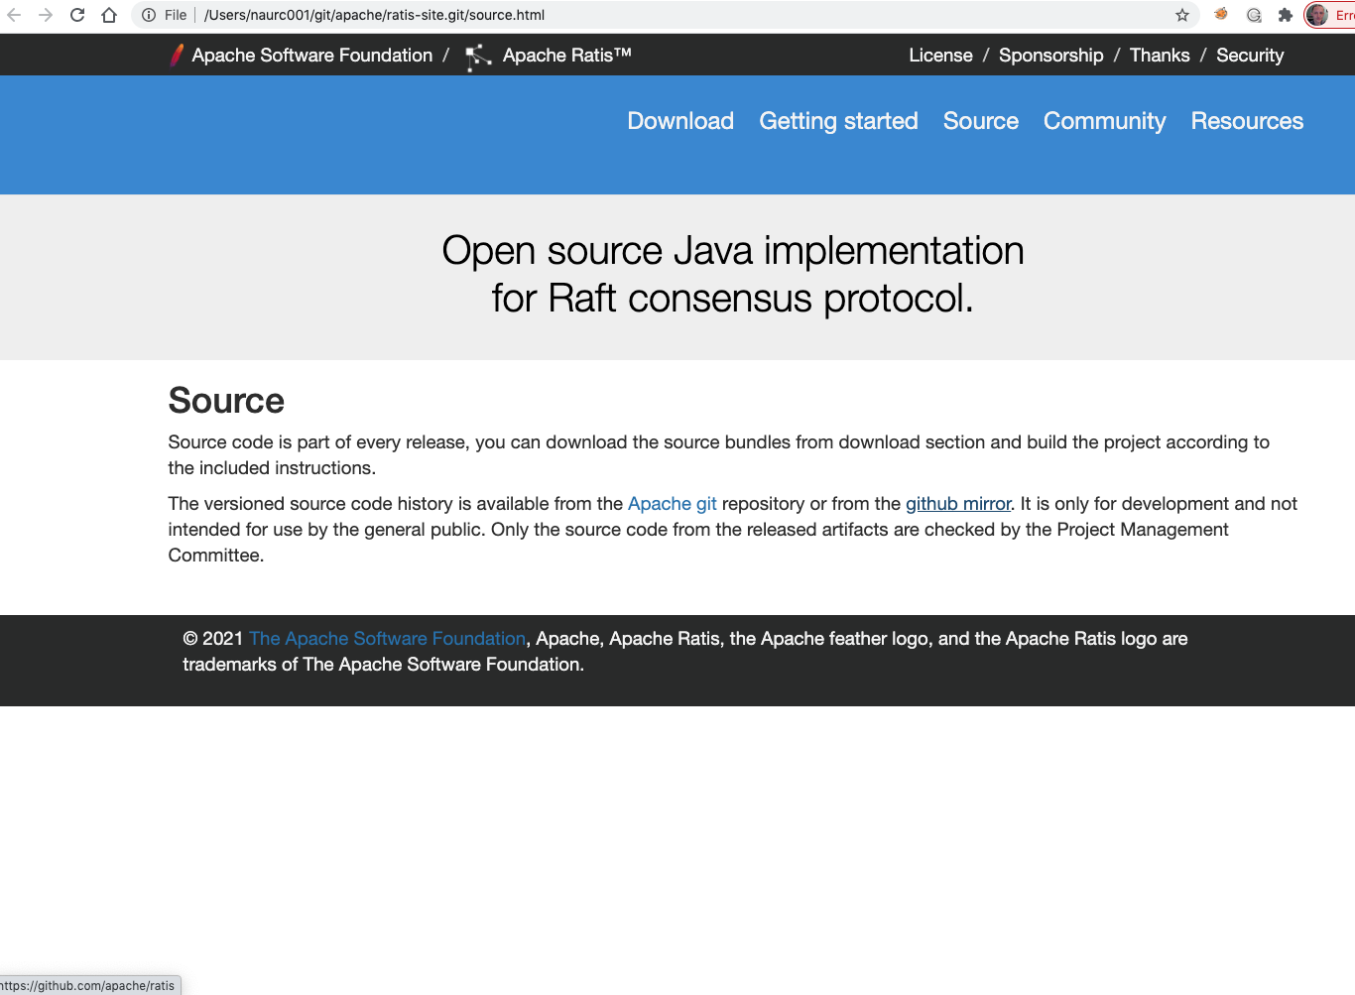Open the profile avatar button
Screen dimensions: 1355x995
pos(1317,15)
